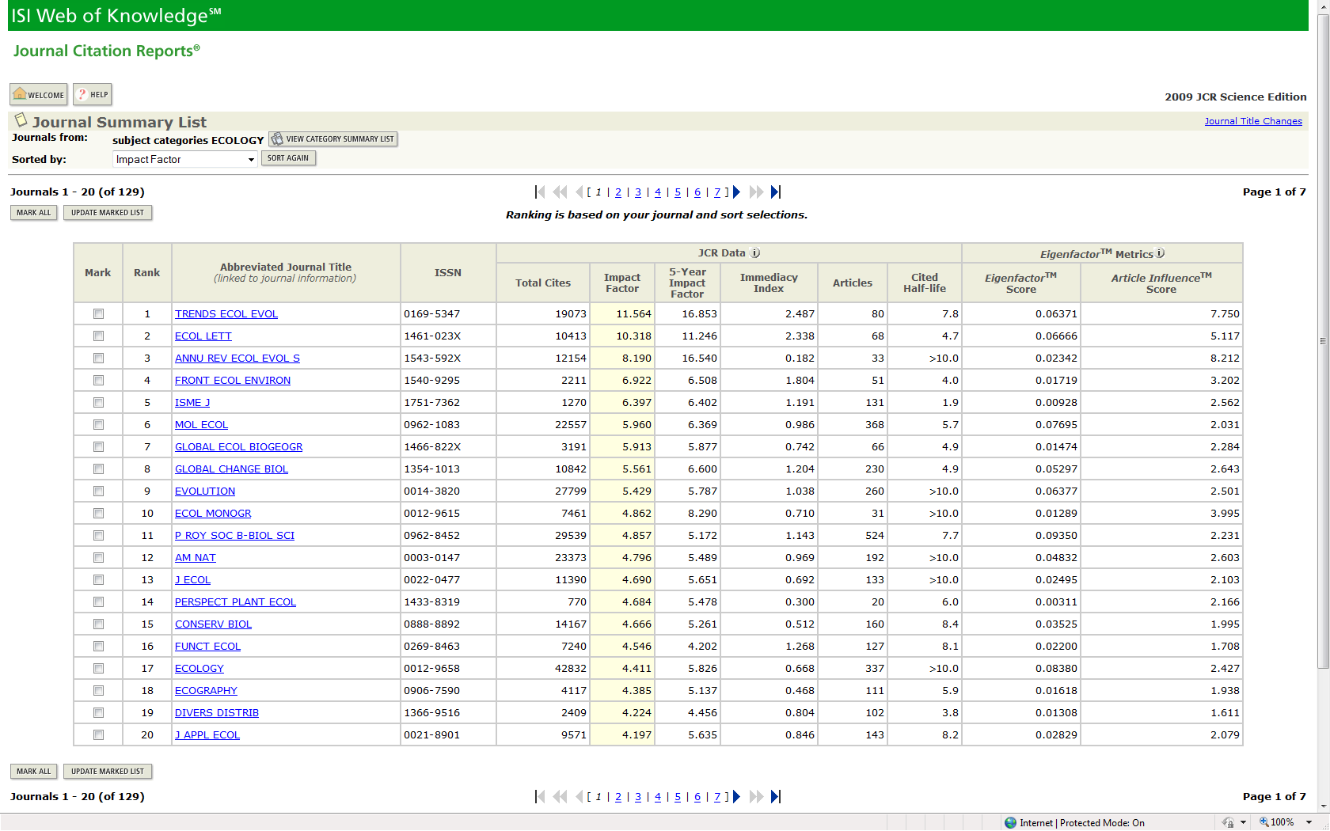Click scrollbar down arrow

pyautogui.click(x=1323, y=806)
